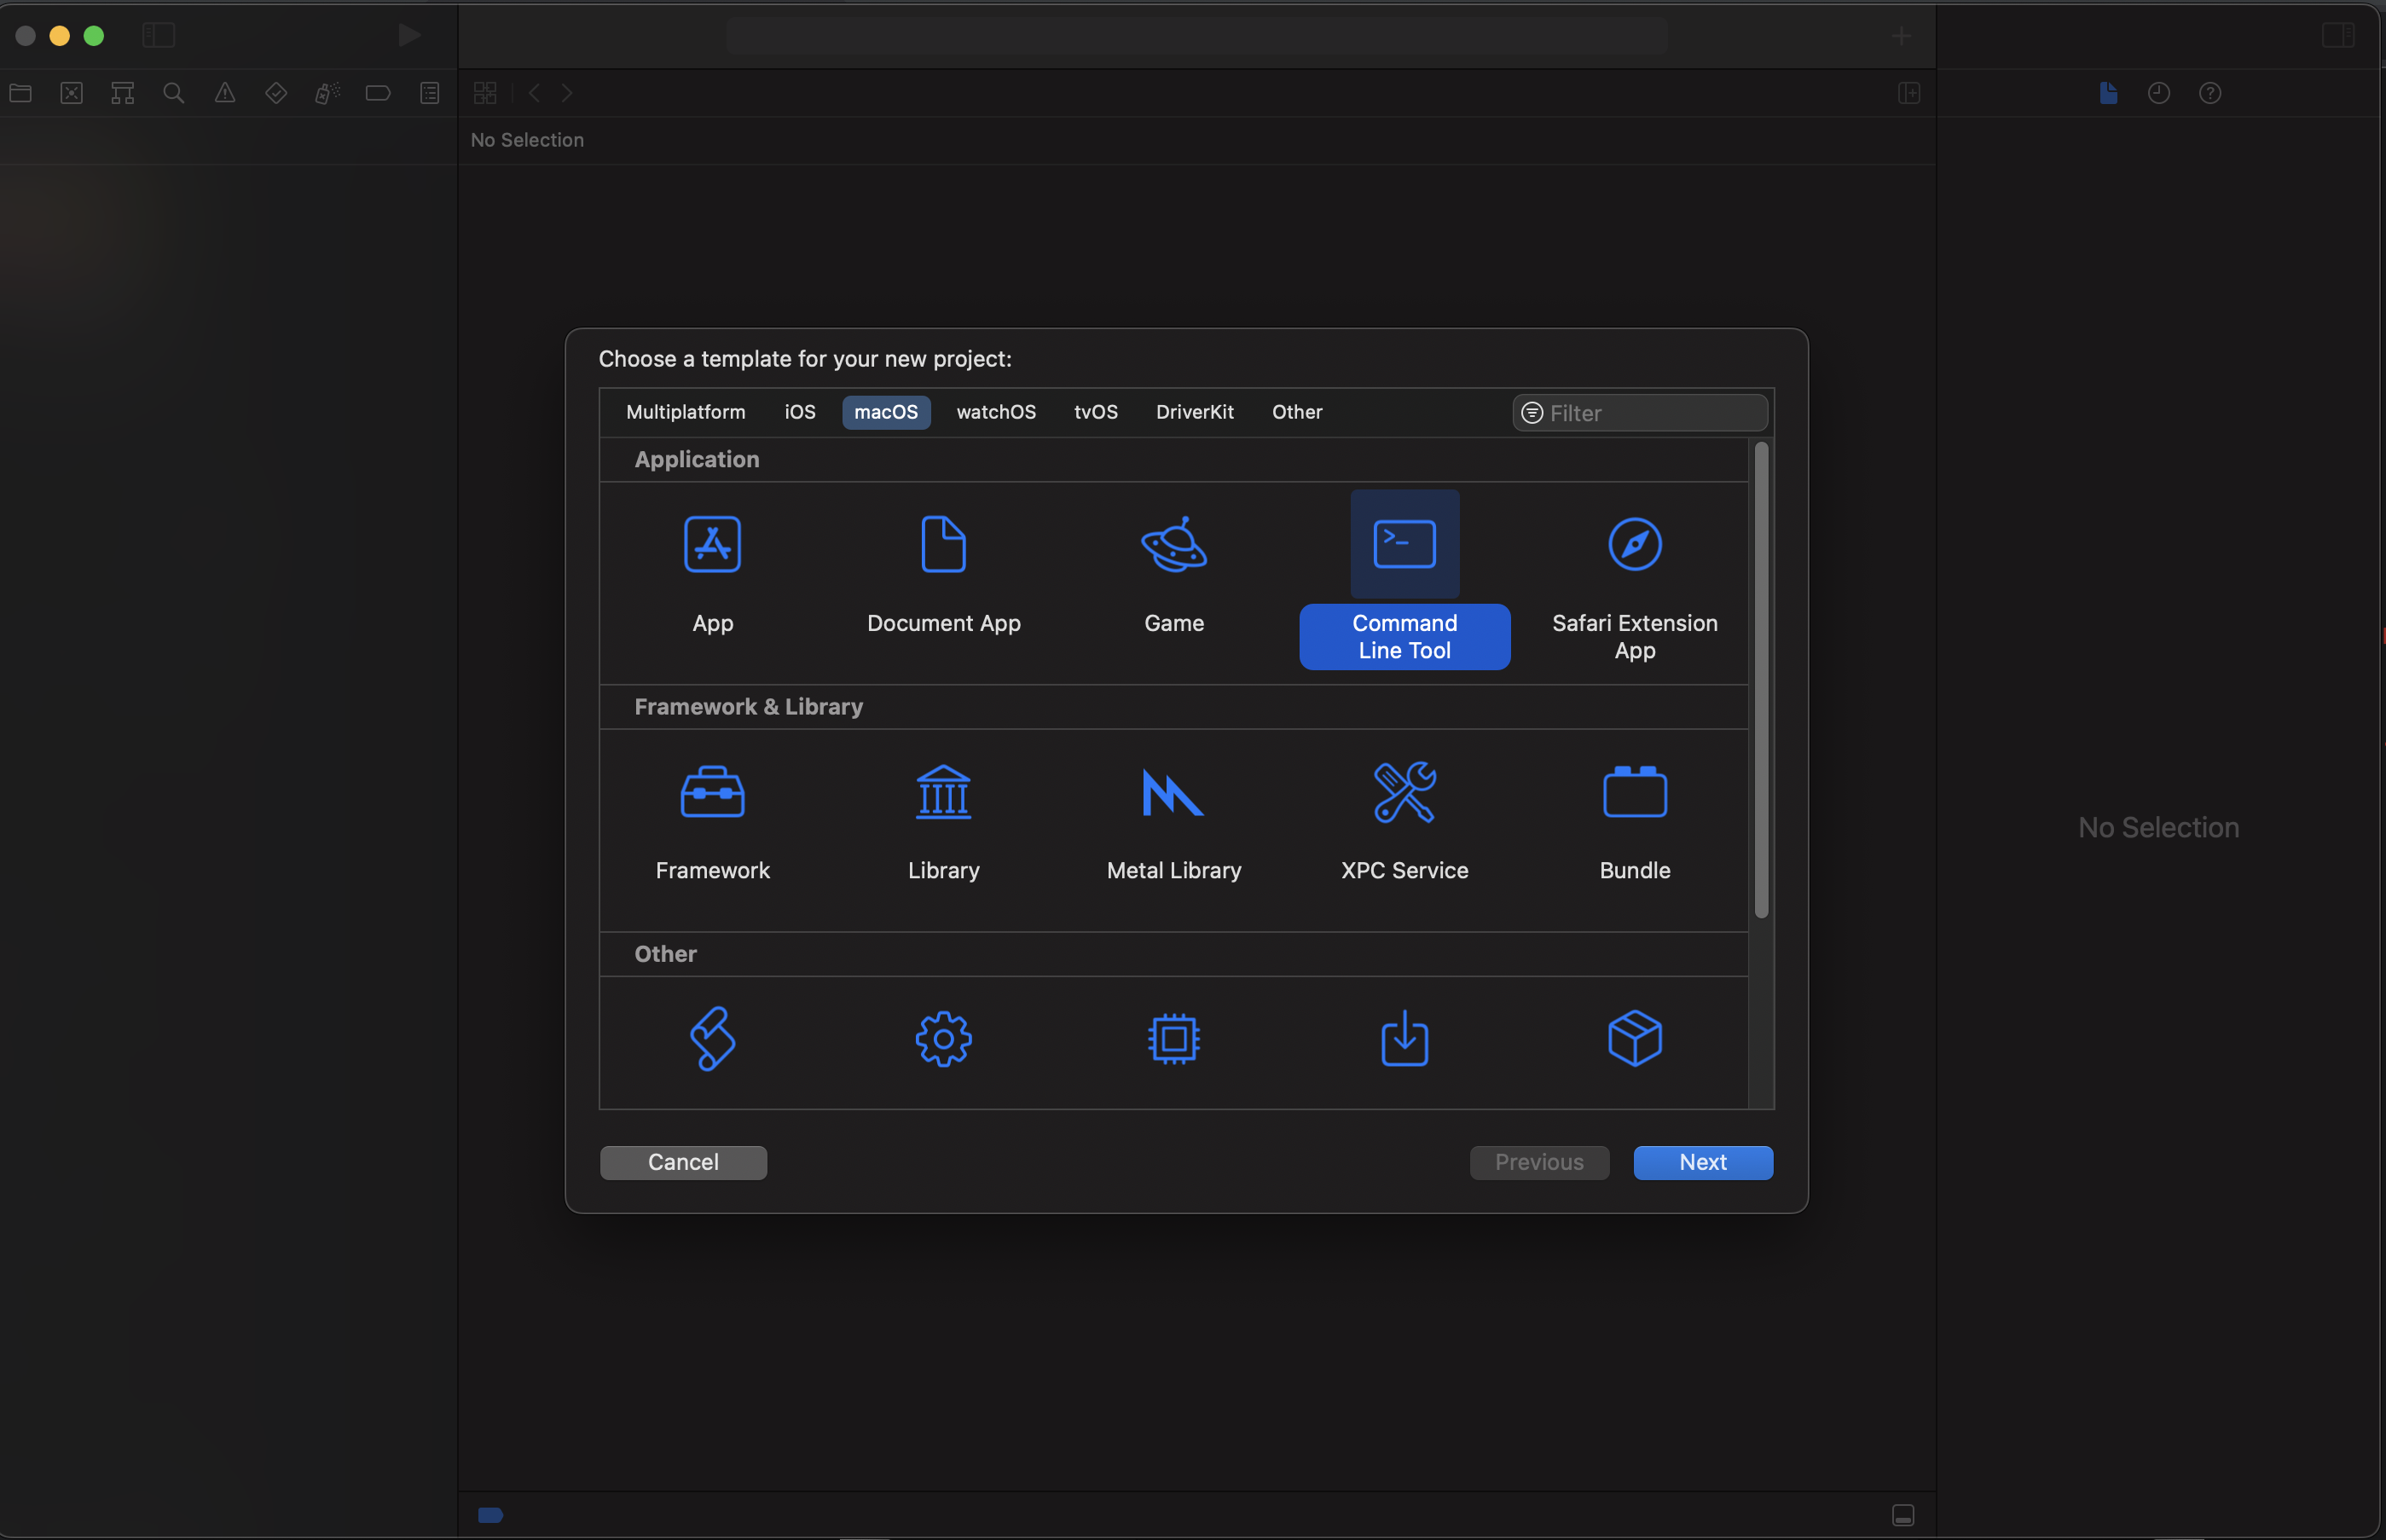The width and height of the screenshot is (2386, 1540).
Task: Open the related items grid menu
Action: [x=485, y=93]
